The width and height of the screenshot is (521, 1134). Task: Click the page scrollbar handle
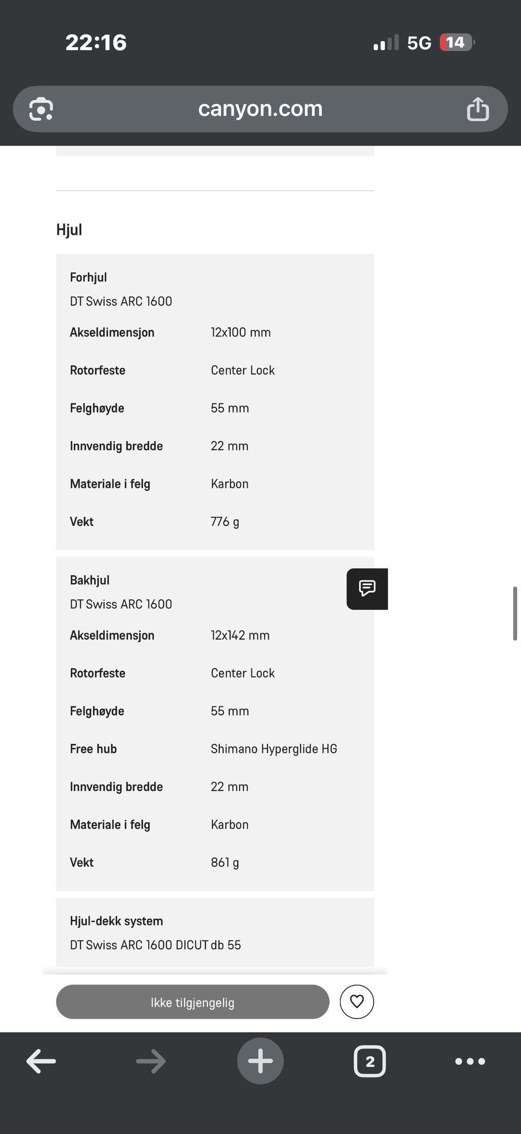(515, 613)
